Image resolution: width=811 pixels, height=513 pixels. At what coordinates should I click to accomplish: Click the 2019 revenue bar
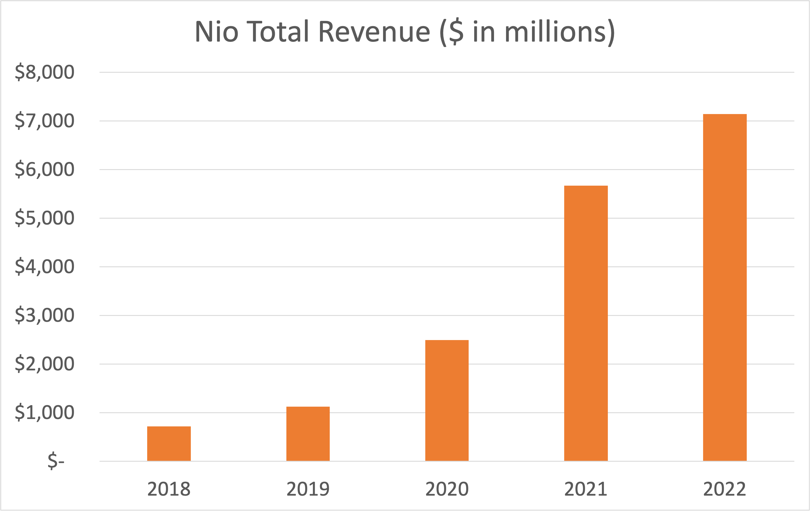pos(308,434)
